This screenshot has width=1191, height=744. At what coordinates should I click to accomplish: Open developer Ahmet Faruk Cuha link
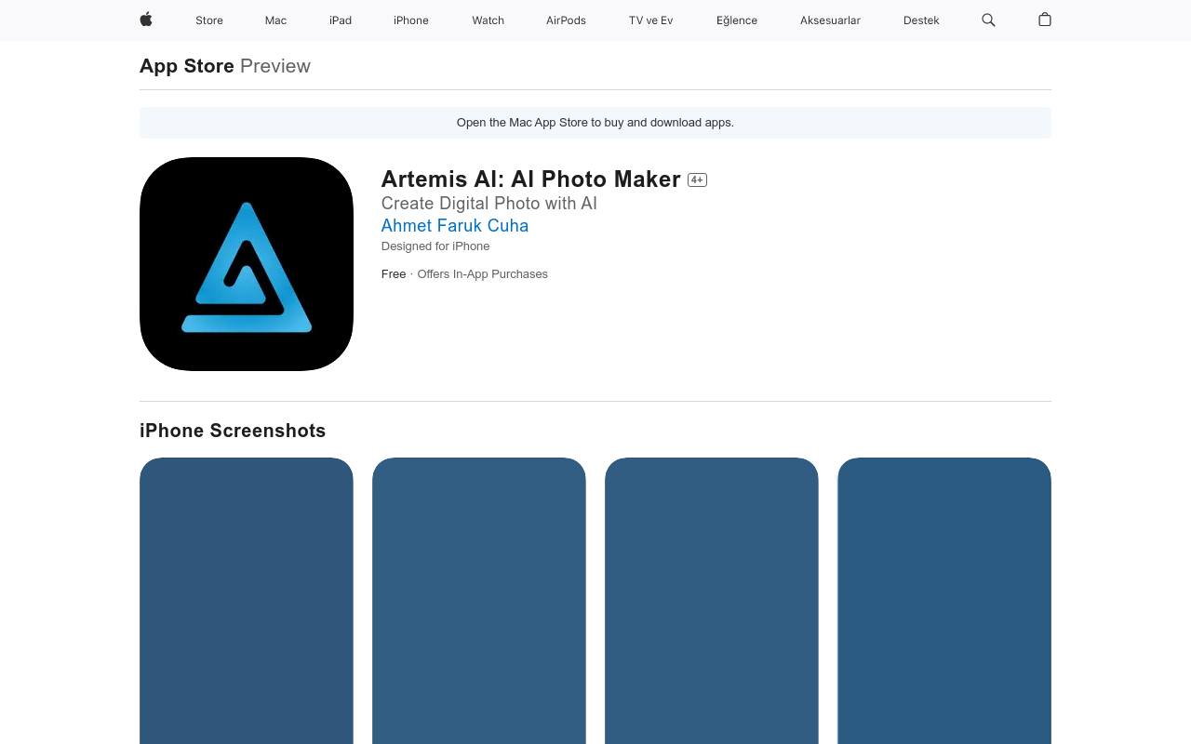pos(455,226)
